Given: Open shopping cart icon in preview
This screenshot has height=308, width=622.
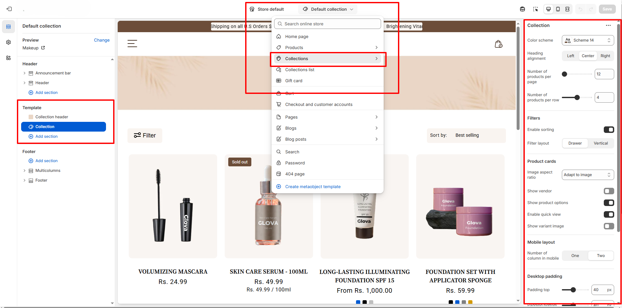Looking at the screenshot, I should 498,44.
